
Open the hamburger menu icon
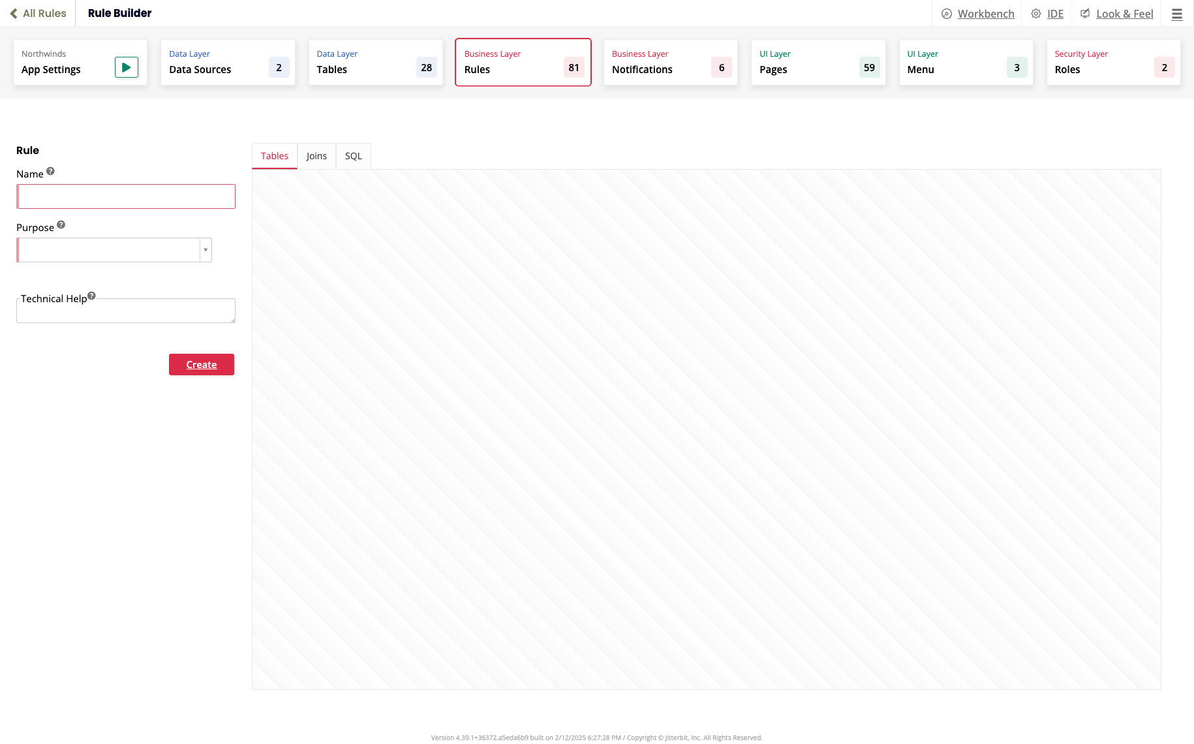[x=1176, y=14]
